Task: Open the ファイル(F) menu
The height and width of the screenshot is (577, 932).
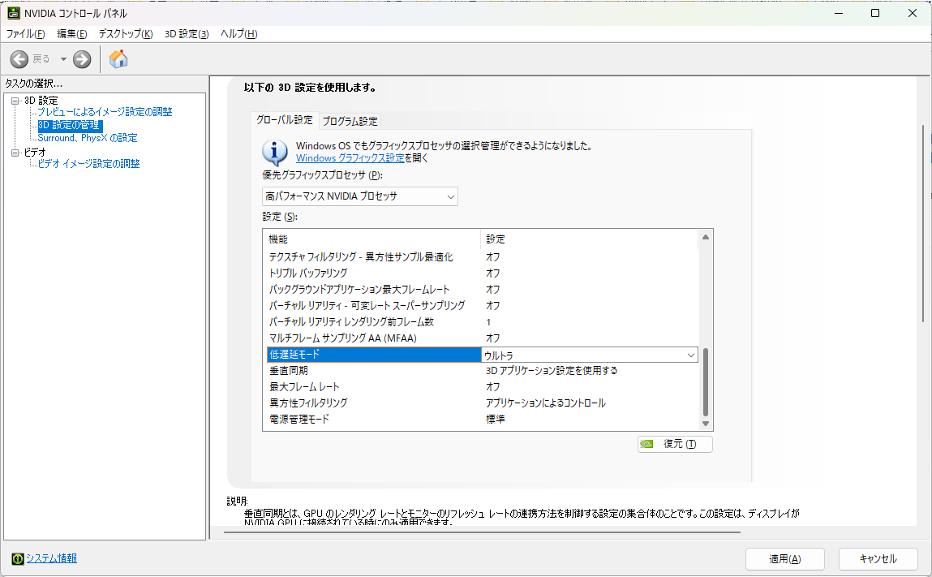Action: 26,34
